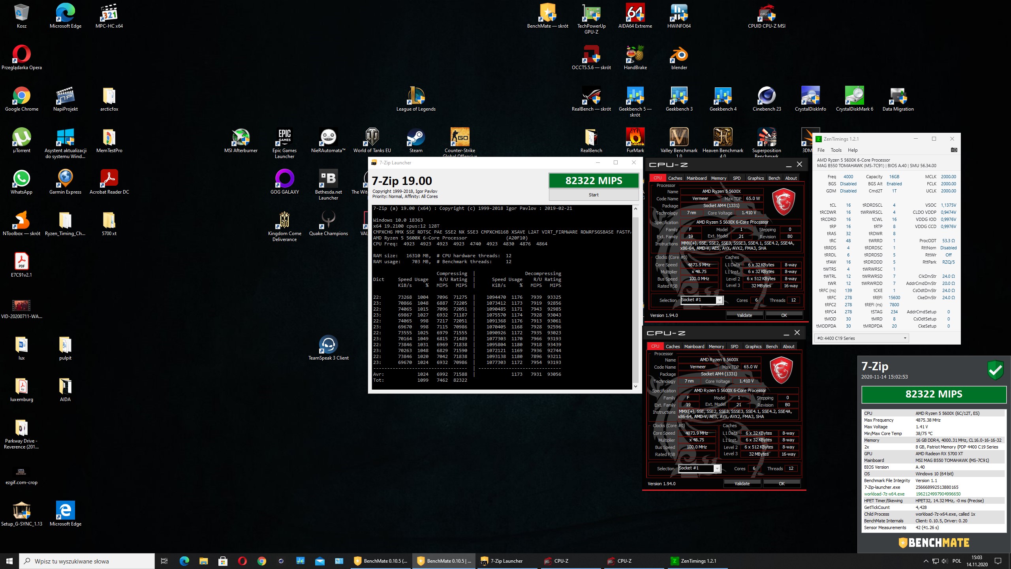Screen dimensions: 1011x569
Task: Open the Memory tab in upper CPU-Z
Action: point(718,178)
